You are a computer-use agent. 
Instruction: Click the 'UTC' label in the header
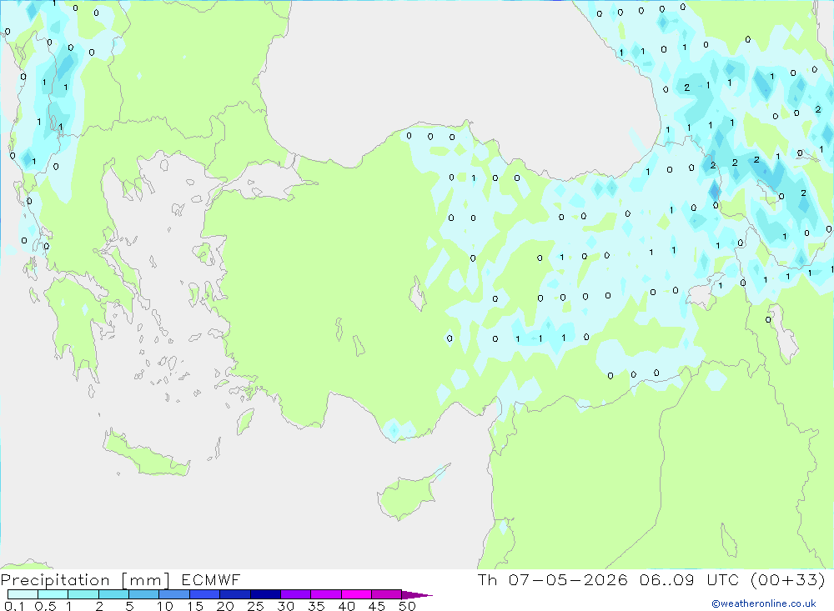(x=723, y=579)
